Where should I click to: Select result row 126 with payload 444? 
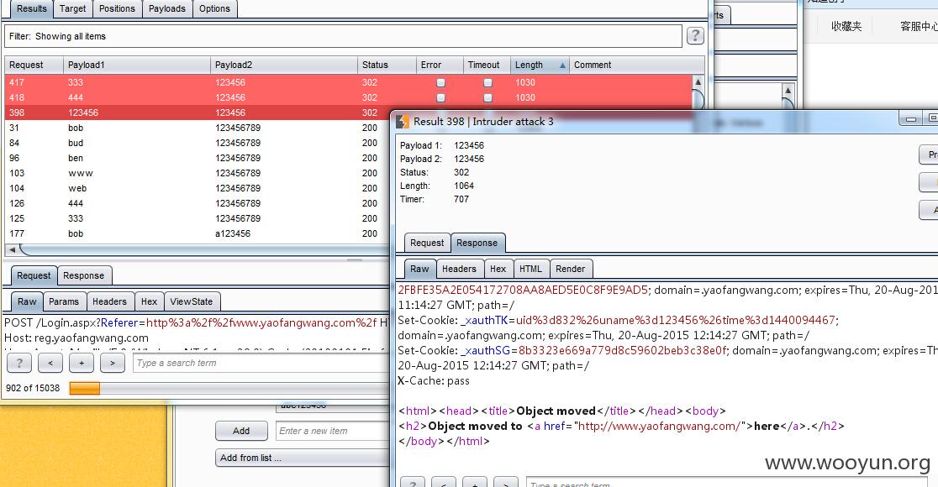pos(198,203)
